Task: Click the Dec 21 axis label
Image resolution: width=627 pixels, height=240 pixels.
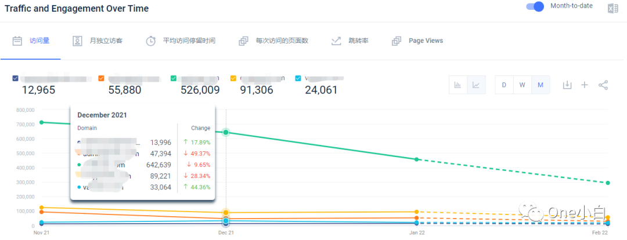Action: (x=226, y=232)
